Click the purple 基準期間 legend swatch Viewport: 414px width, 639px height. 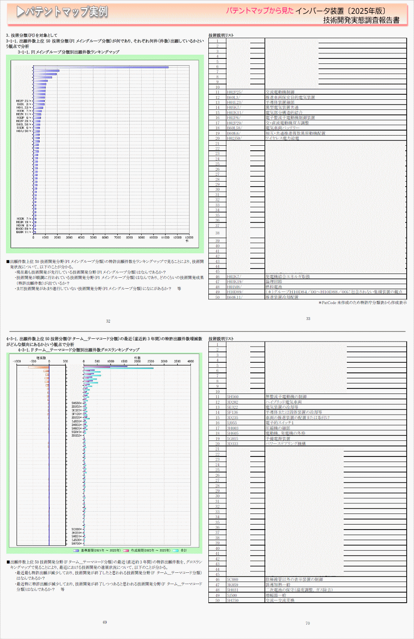[76, 550]
